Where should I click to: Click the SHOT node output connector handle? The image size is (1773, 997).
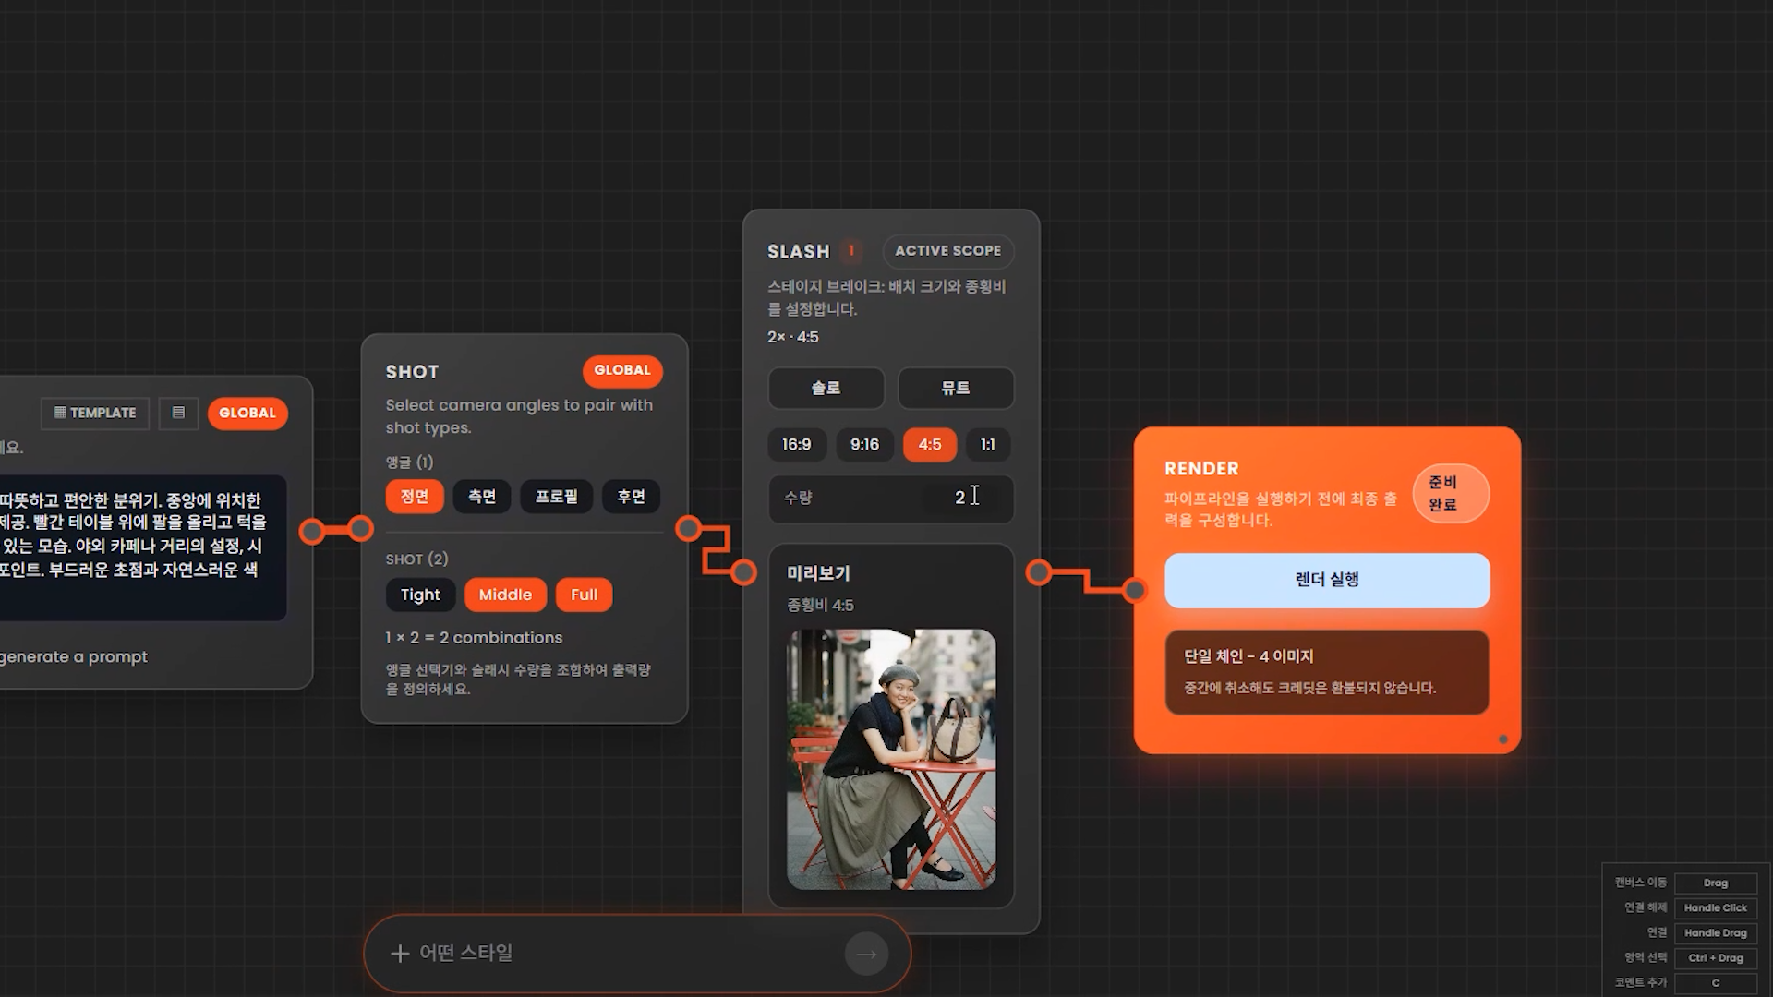688,529
